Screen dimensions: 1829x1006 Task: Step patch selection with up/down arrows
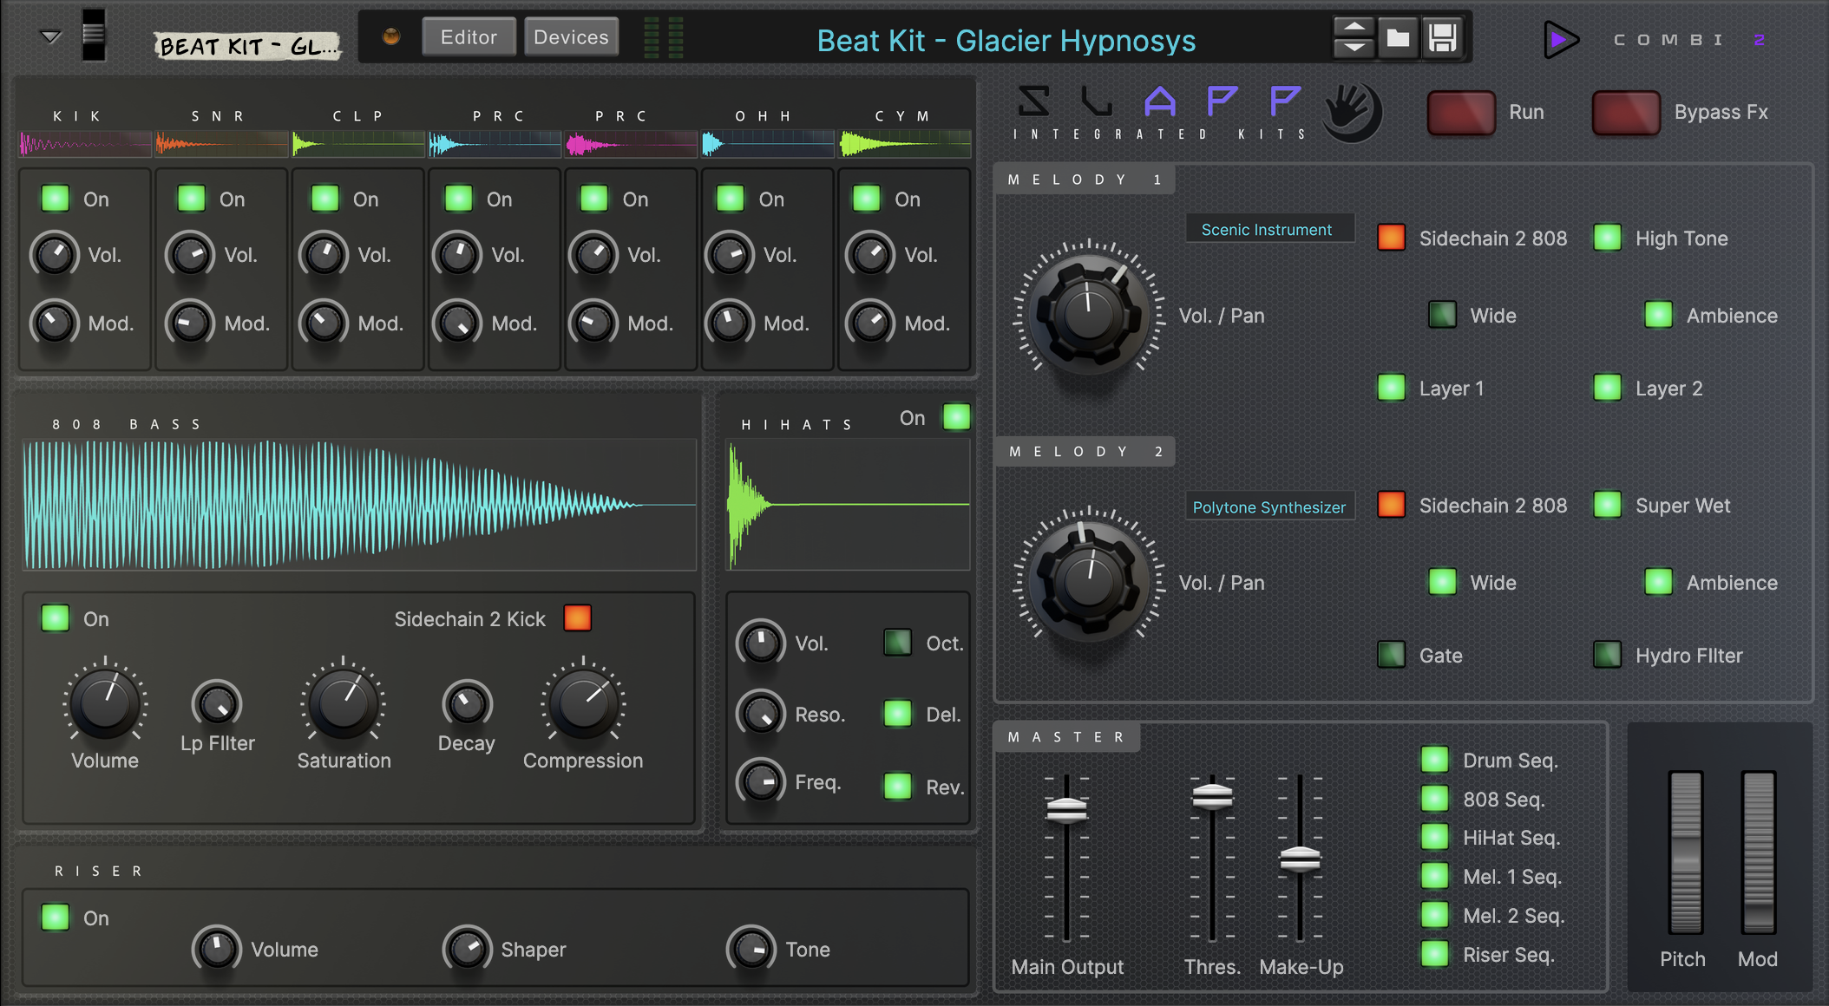point(1354,38)
